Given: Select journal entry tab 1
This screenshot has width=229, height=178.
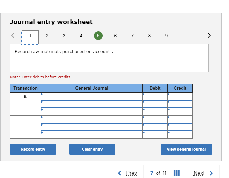Looking at the screenshot, I should pos(30,37).
